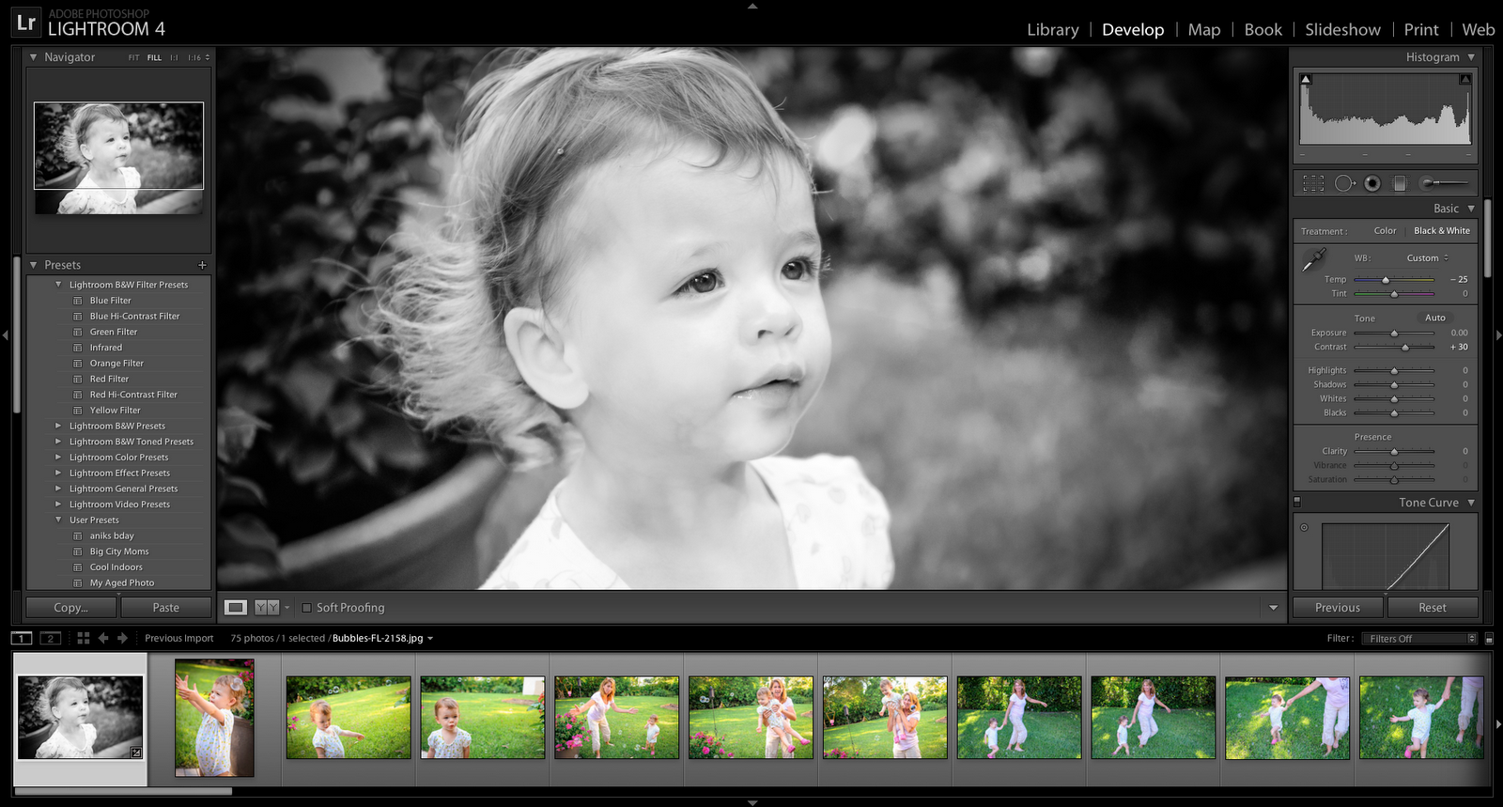Collapse the Histogram panel
The width and height of the screenshot is (1503, 807).
[1471, 57]
